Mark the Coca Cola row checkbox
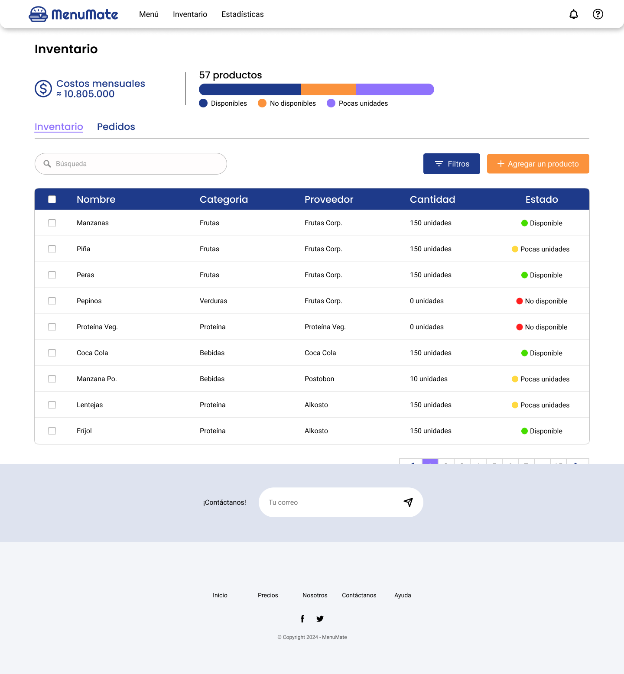The width and height of the screenshot is (624, 674). 52,353
